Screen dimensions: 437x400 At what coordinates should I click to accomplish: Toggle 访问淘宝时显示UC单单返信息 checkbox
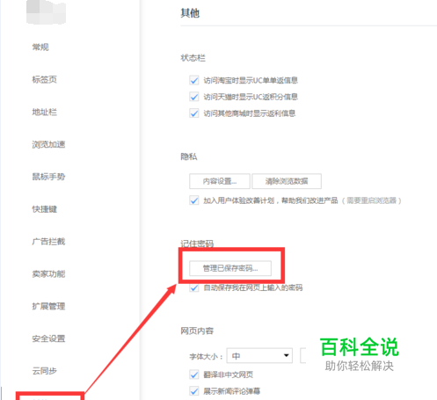194,80
